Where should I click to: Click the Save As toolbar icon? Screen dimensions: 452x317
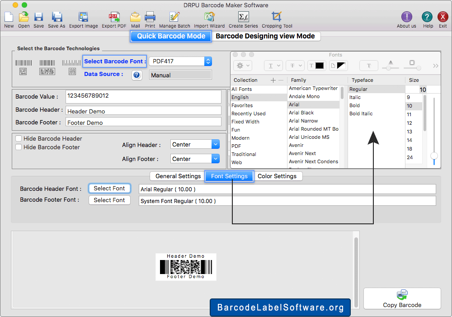point(57,17)
